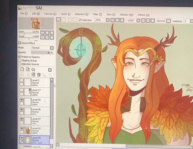Delete layer with the trash can icon

point(39,74)
